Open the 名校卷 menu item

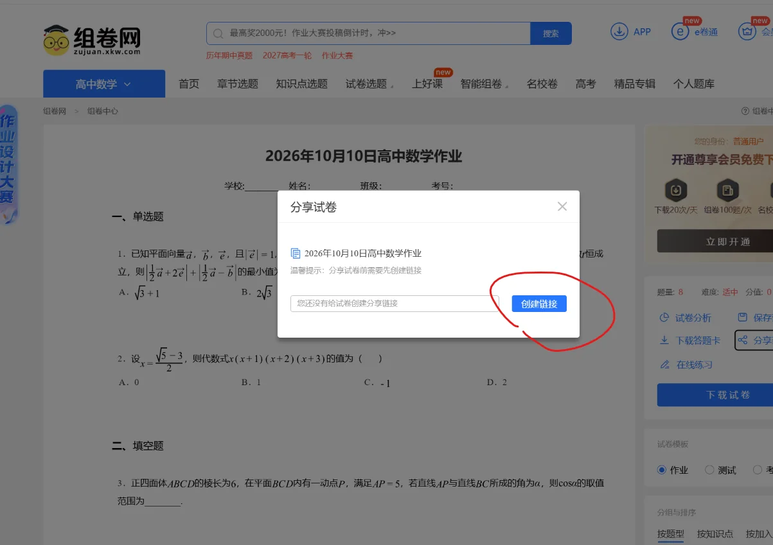click(x=542, y=84)
